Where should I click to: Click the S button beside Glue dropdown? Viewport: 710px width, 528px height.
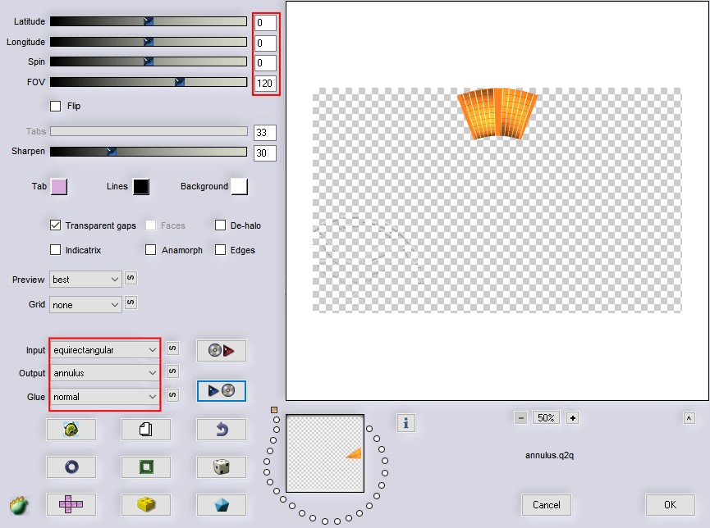coord(172,395)
